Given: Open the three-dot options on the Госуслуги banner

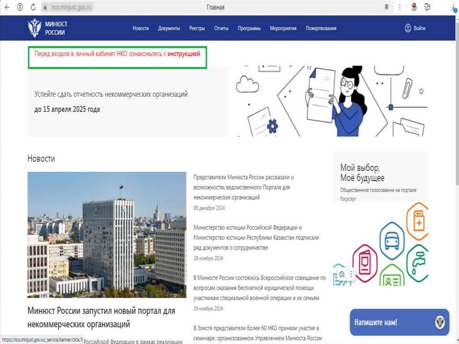Looking at the screenshot, I should (x=351, y=274).
